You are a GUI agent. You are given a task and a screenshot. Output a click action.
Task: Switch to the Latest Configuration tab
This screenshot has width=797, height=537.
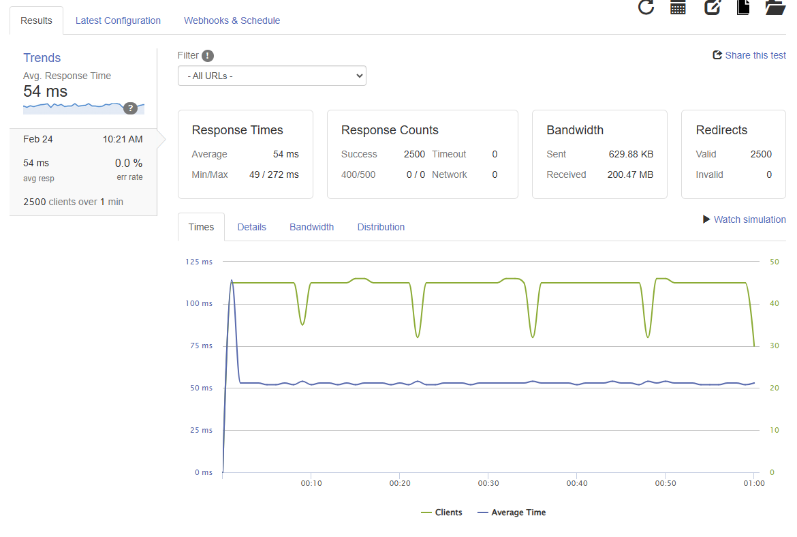[x=118, y=20]
